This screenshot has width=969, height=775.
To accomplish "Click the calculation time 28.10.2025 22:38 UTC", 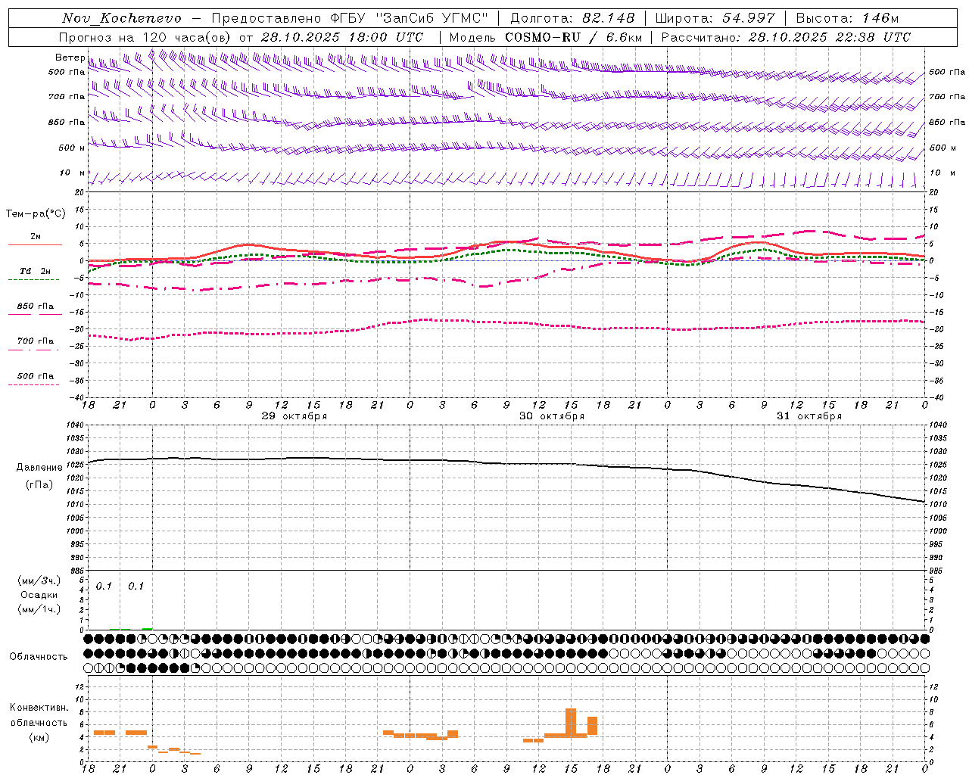I will point(829,37).
